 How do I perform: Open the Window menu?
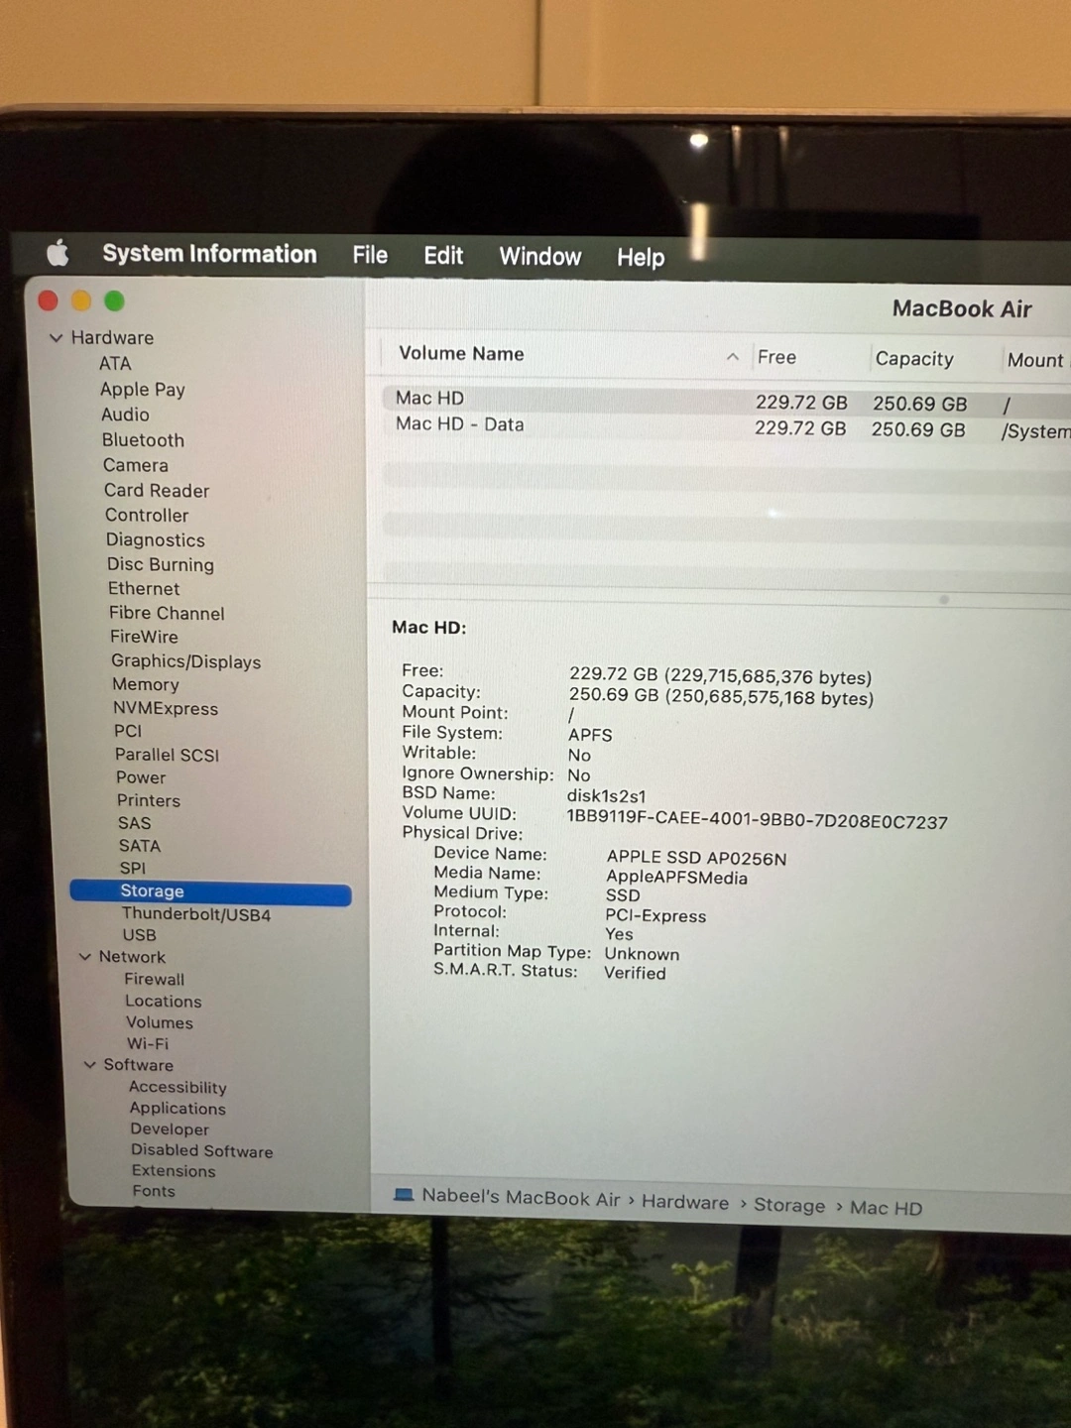(x=539, y=257)
